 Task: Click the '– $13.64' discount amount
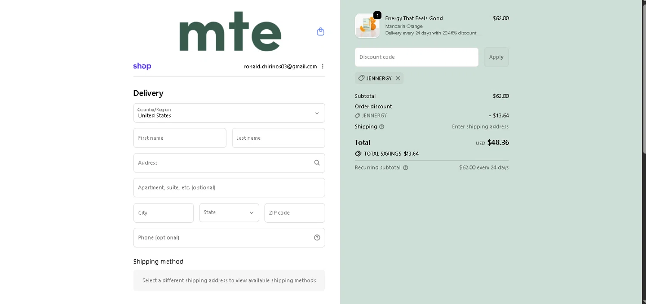coord(499,116)
